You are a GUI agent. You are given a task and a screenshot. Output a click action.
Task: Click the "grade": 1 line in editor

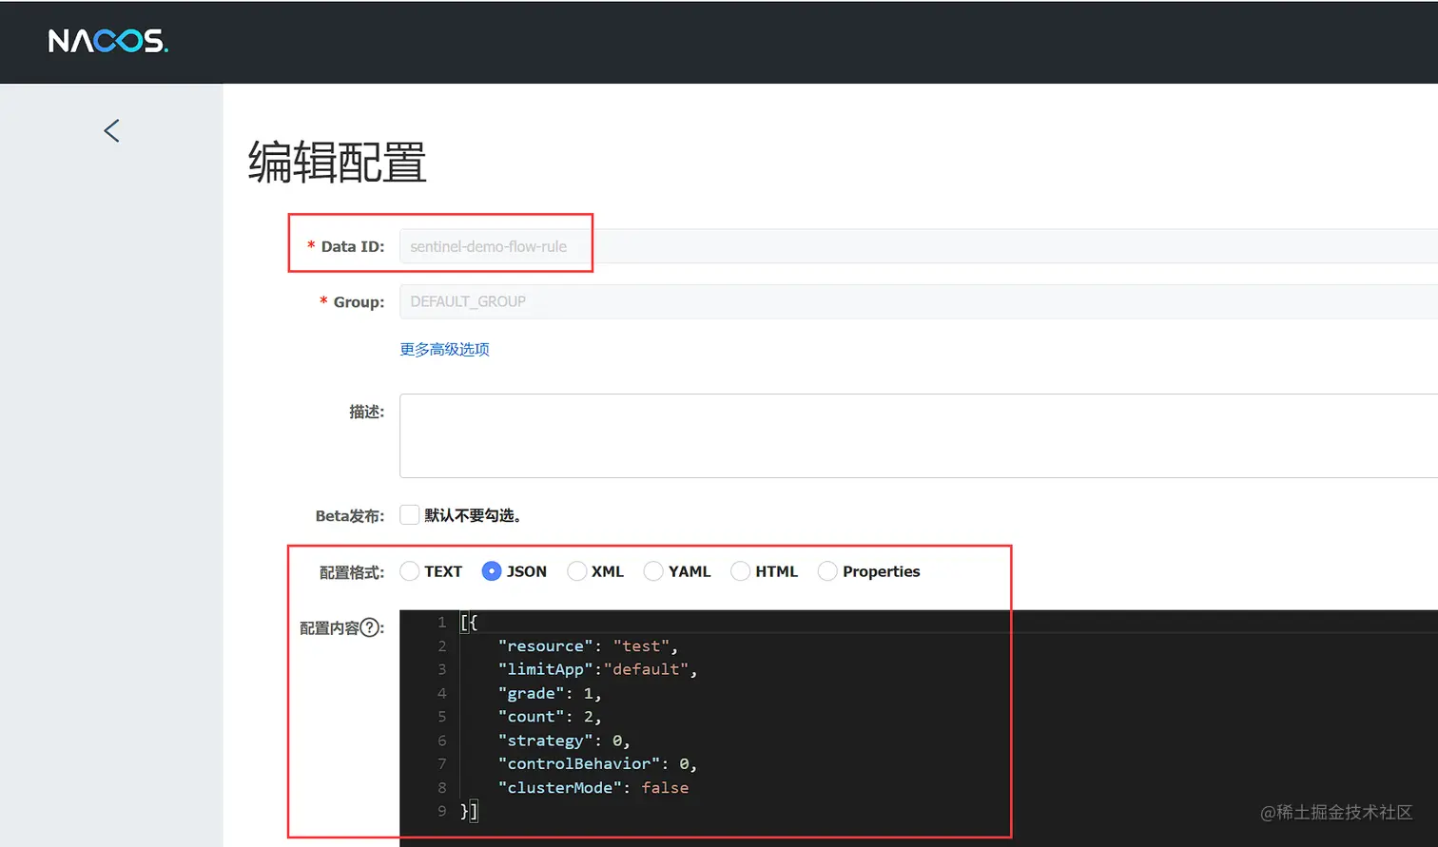[550, 693]
